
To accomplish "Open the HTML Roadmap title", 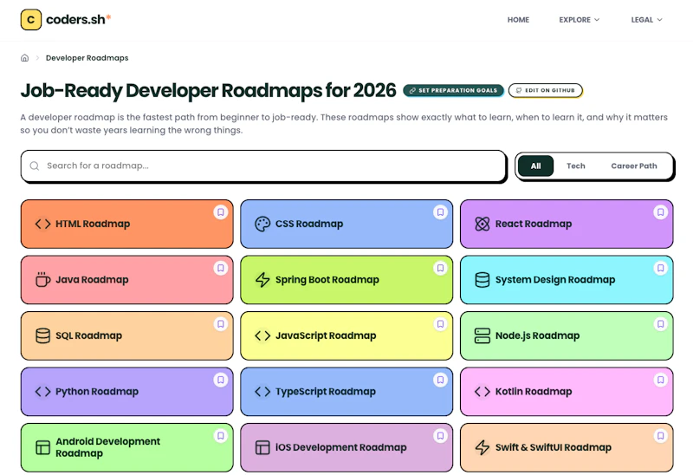I will 93,224.
